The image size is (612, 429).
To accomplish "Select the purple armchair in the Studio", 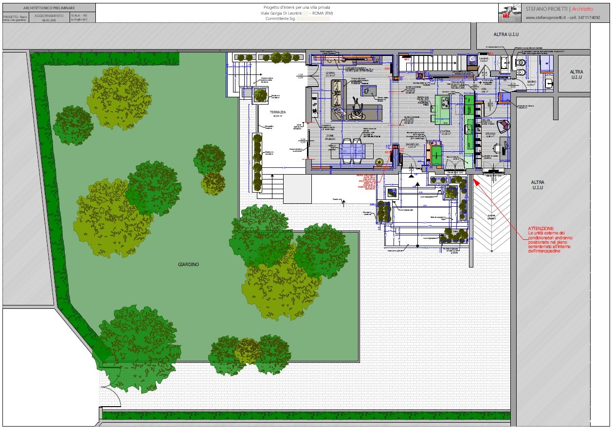I will click(x=504, y=125).
